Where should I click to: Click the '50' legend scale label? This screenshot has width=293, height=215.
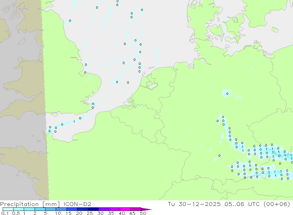click(143, 213)
